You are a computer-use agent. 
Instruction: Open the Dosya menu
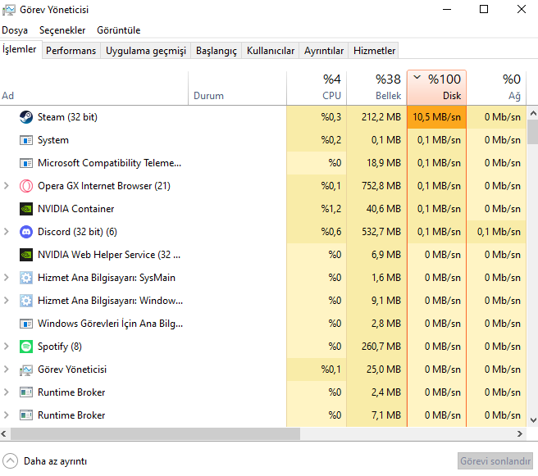(x=15, y=30)
